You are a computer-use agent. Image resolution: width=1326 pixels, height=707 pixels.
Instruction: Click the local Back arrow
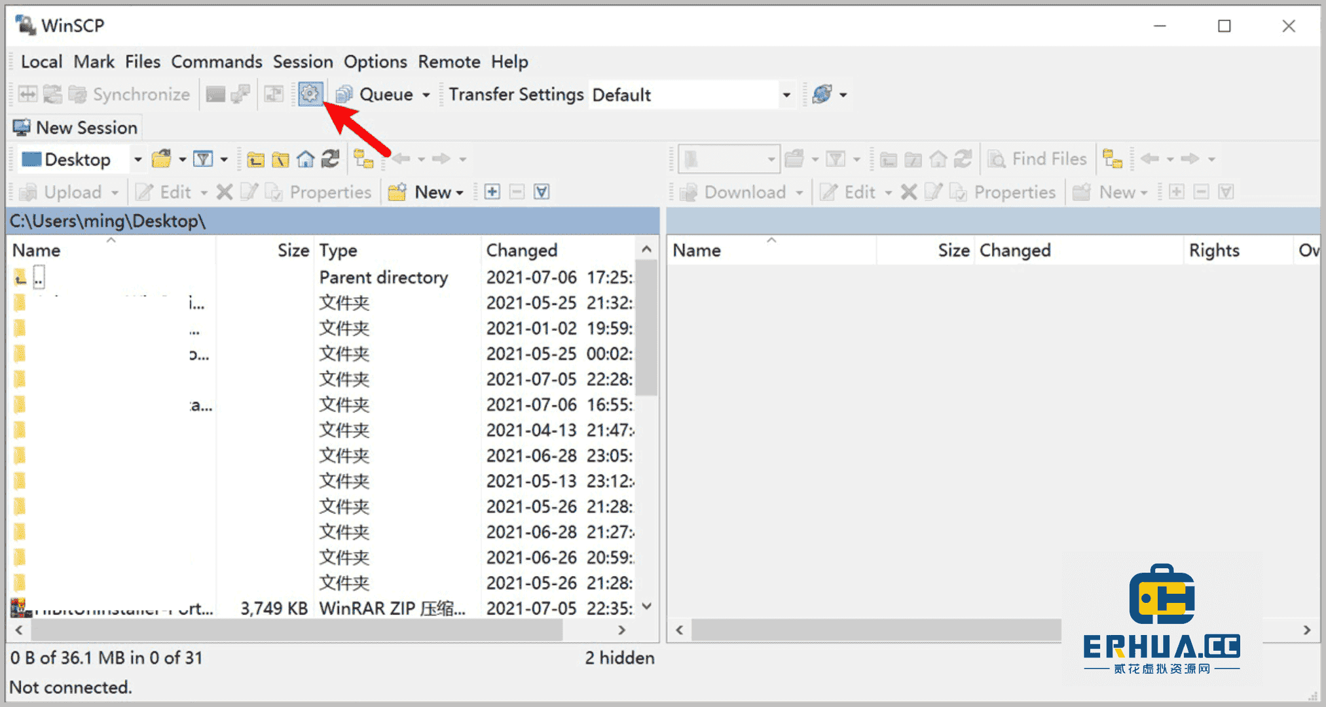401,159
